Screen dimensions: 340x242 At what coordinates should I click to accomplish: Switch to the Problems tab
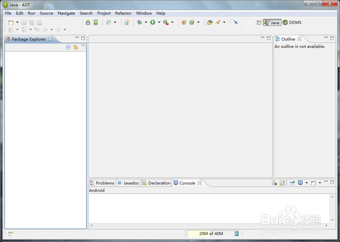pos(102,183)
